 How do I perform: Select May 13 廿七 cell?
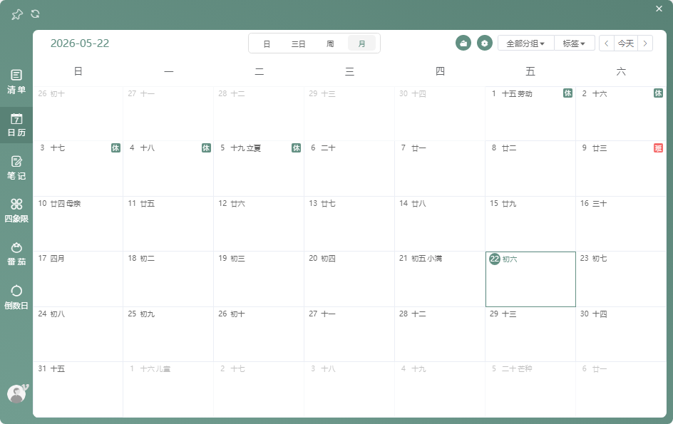click(349, 224)
